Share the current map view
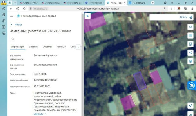The width and height of the screenshot is (196, 116). [190, 53]
